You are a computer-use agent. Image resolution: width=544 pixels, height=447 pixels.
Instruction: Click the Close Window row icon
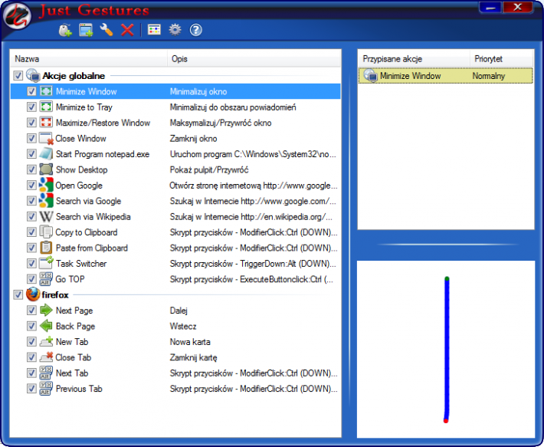(46, 138)
